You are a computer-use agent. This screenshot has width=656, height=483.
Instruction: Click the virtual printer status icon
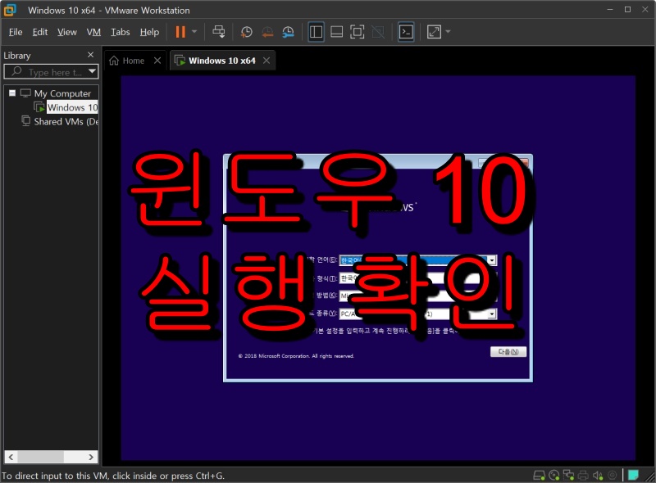click(x=581, y=474)
